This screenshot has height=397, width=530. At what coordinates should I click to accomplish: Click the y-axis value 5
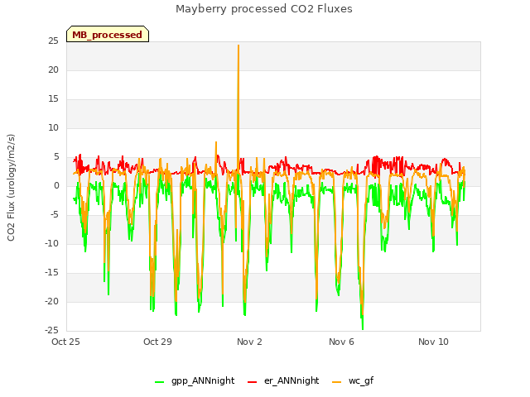click(56, 157)
